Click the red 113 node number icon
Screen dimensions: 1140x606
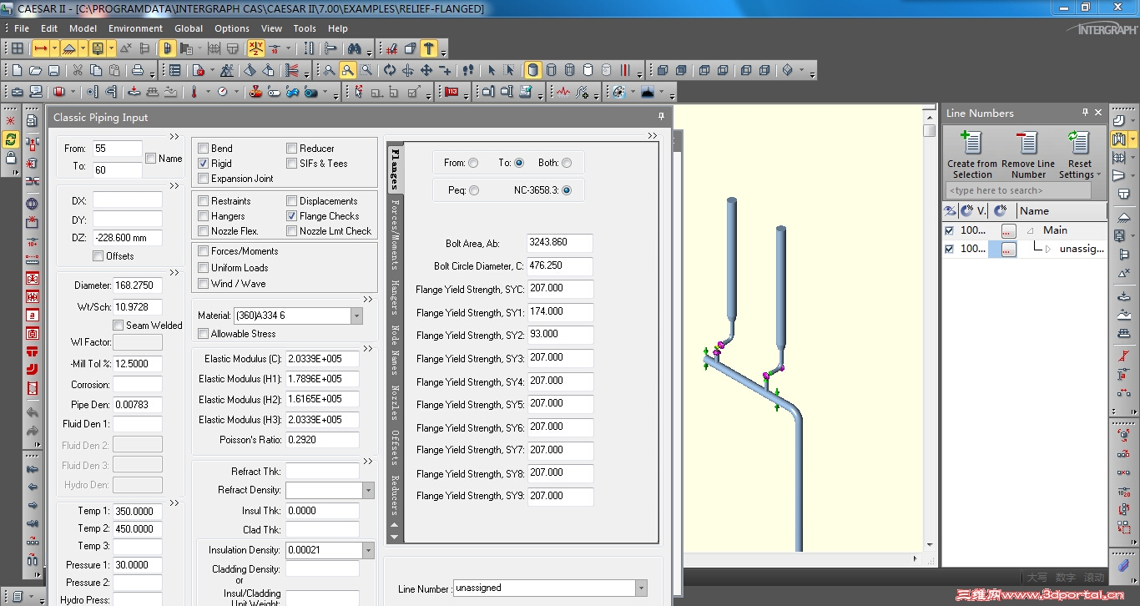coord(451,92)
